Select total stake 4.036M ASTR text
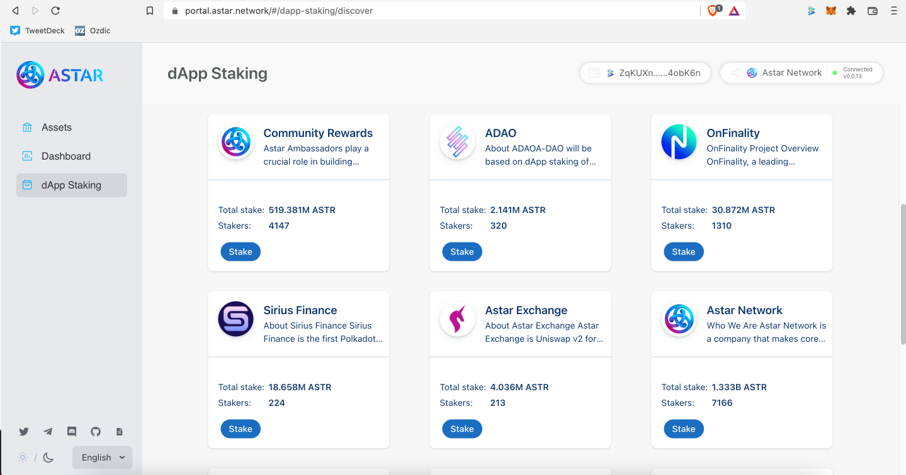This screenshot has width=906, height=475. pyautogui.click(x=519, y=387)
